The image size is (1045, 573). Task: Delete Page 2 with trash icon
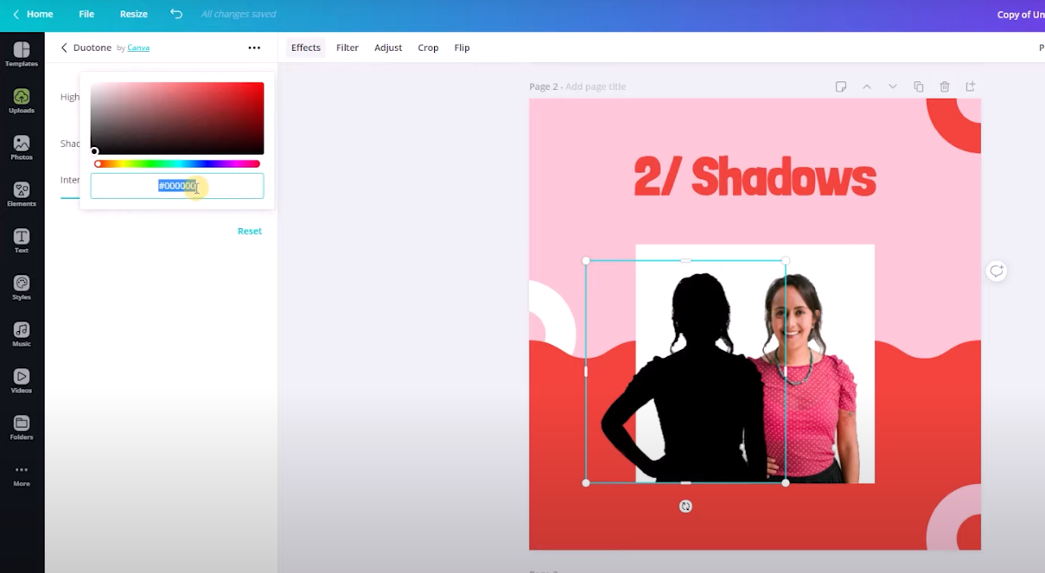pos(944,86)
